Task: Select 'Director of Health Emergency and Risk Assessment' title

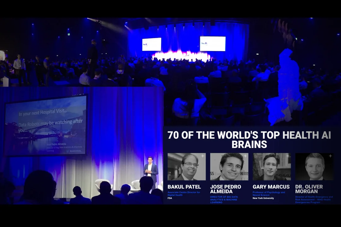Action: [314, 200]
